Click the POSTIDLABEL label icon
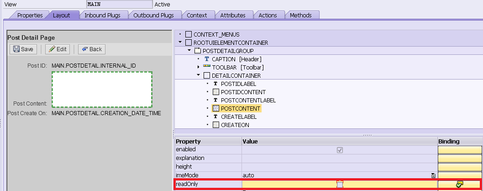The width and height of the screenshot is (483, 191). [x=215, y=84]
